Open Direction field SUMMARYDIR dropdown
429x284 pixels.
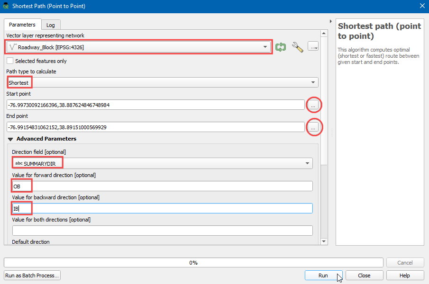tap(162, 163)
